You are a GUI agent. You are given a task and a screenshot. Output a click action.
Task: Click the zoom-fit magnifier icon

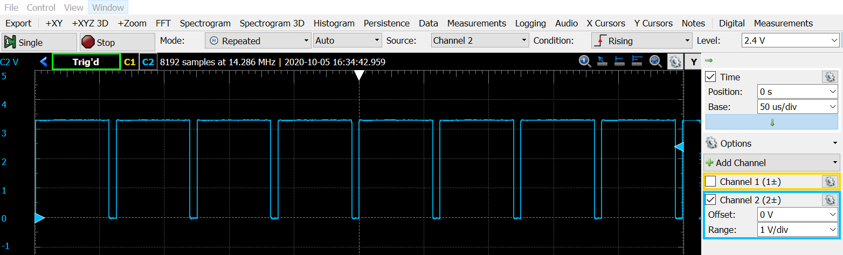pos(655,61)
